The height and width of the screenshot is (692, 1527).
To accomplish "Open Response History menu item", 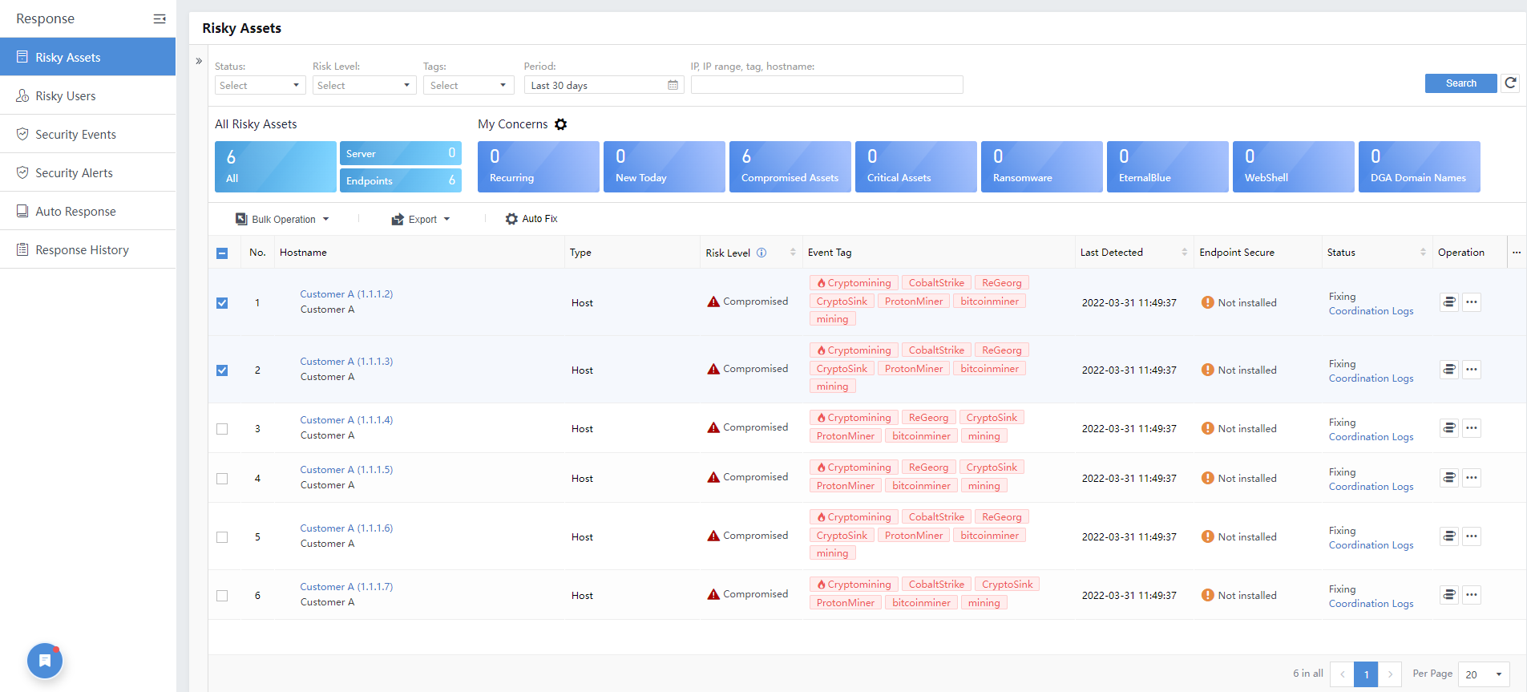I will pos(82,250).
